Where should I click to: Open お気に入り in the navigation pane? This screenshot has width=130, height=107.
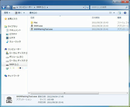(12, 19)
